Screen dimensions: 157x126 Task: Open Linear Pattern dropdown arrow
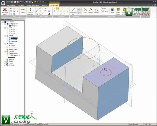[x=121, y=14]
